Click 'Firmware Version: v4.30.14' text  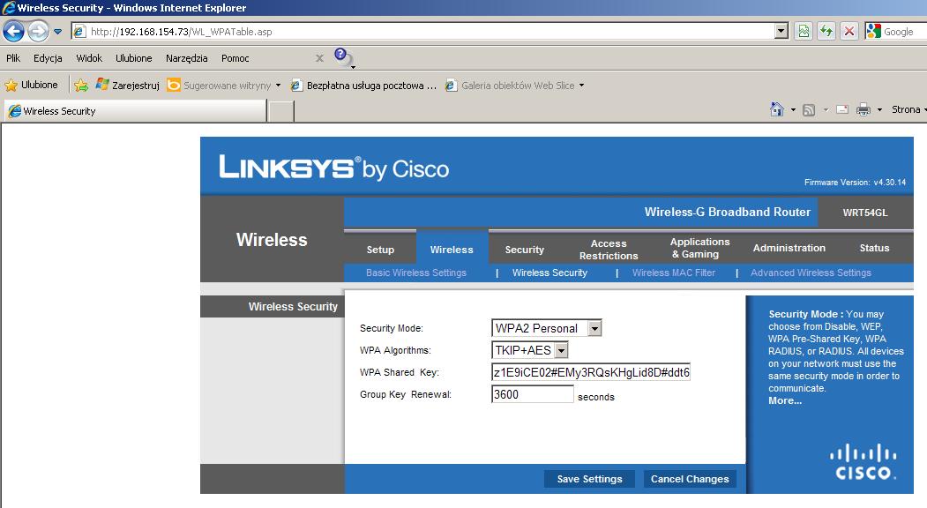pos(855,183)
